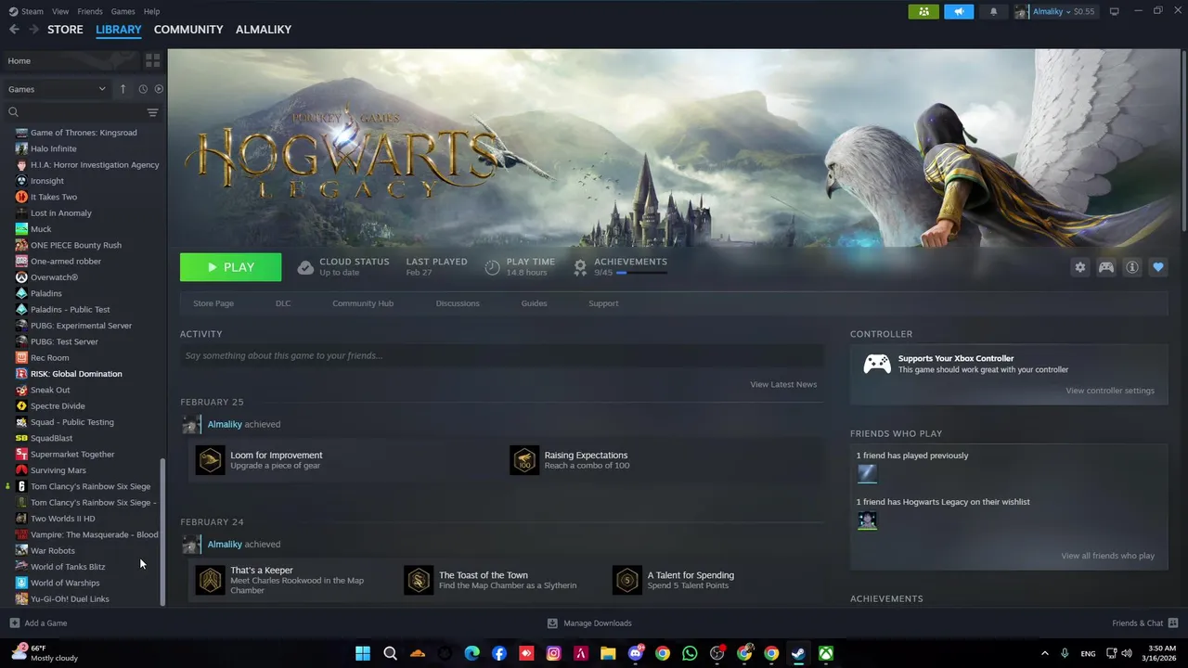Open controller layout icon for the game
The height and width of the screenshot is (668, 1188).
point(1106,267)
